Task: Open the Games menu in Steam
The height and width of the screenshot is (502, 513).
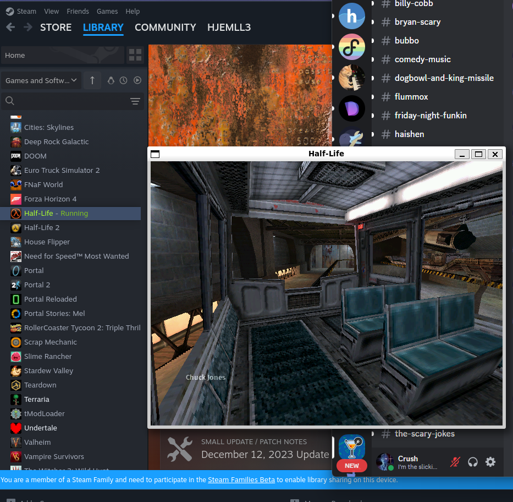Action: tap(107, 12)
